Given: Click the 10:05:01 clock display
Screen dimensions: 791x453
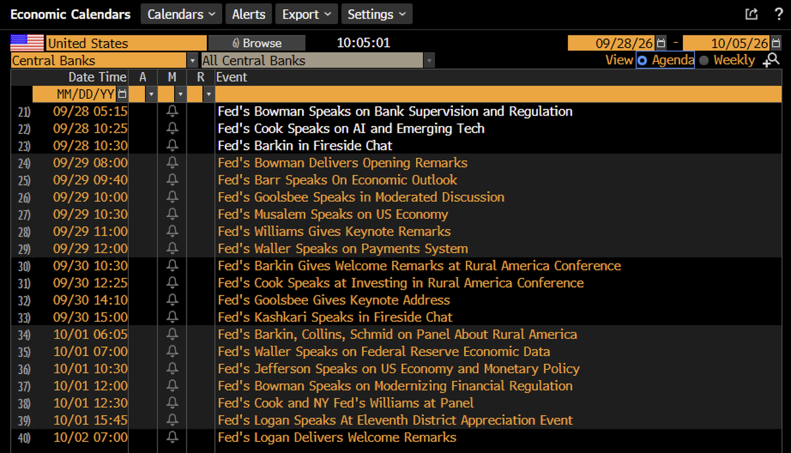Looking at the screenshot, I should coord(363,44).
